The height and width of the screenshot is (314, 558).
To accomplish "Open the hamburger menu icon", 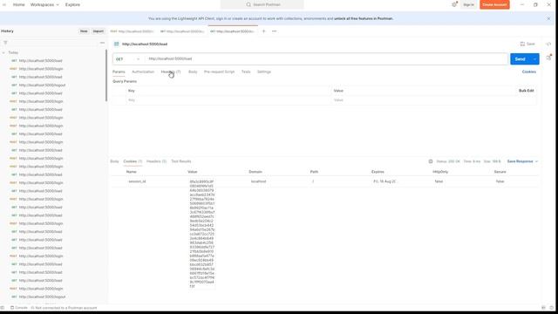I will [4, 4].
